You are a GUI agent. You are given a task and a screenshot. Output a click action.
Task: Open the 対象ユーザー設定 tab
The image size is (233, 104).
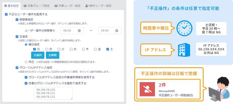67,6
